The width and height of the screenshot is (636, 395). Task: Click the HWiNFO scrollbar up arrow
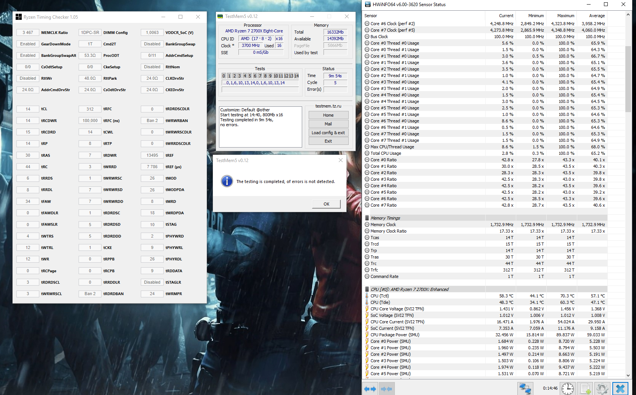(628, 15)
